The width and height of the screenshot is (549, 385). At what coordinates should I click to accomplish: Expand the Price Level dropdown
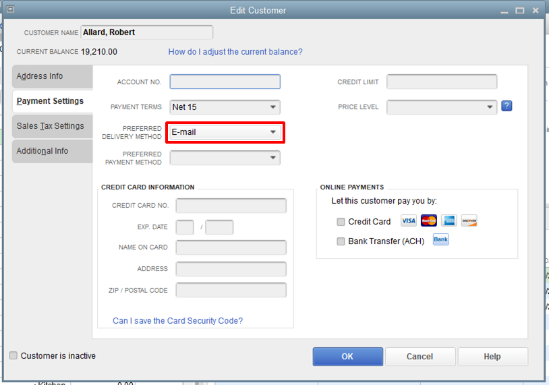click(442, 107)
